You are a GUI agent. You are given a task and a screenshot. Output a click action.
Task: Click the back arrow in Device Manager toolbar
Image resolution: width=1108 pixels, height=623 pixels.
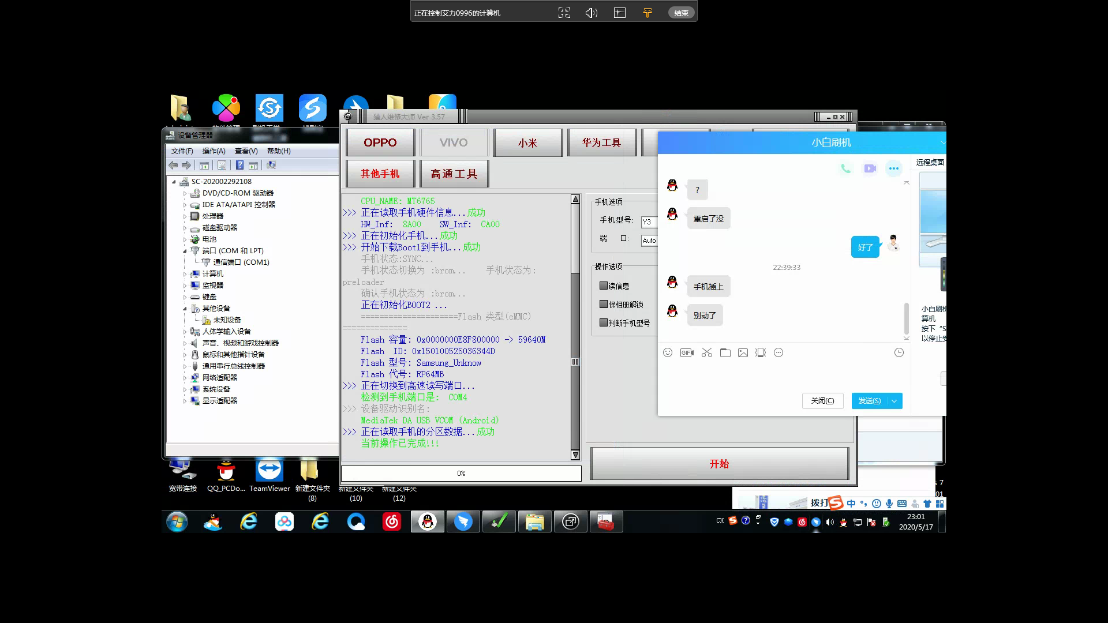click(x=173, y=166)
